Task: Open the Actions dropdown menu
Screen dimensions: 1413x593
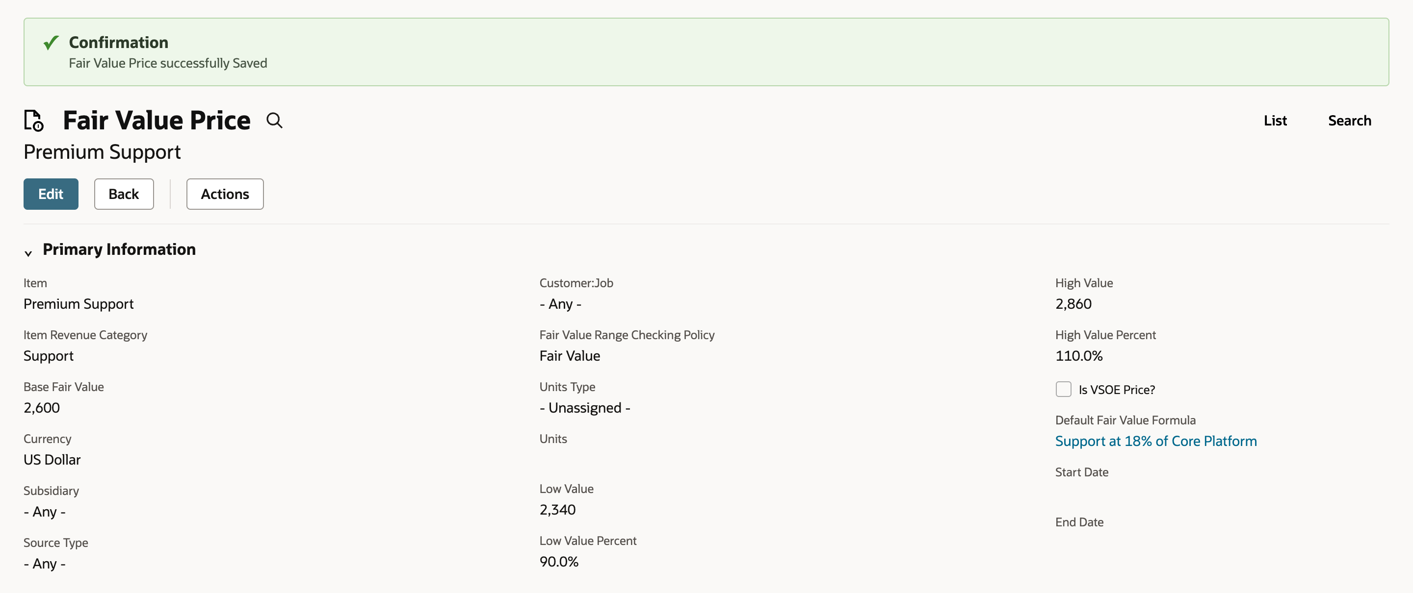Action: point(225,194)
